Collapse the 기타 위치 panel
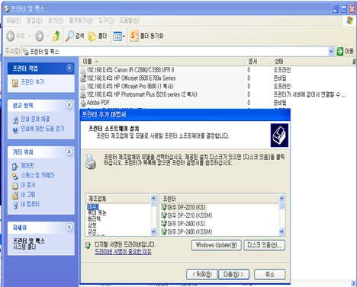The width and height of the screenshot is (357, 287). coord(69,151)
